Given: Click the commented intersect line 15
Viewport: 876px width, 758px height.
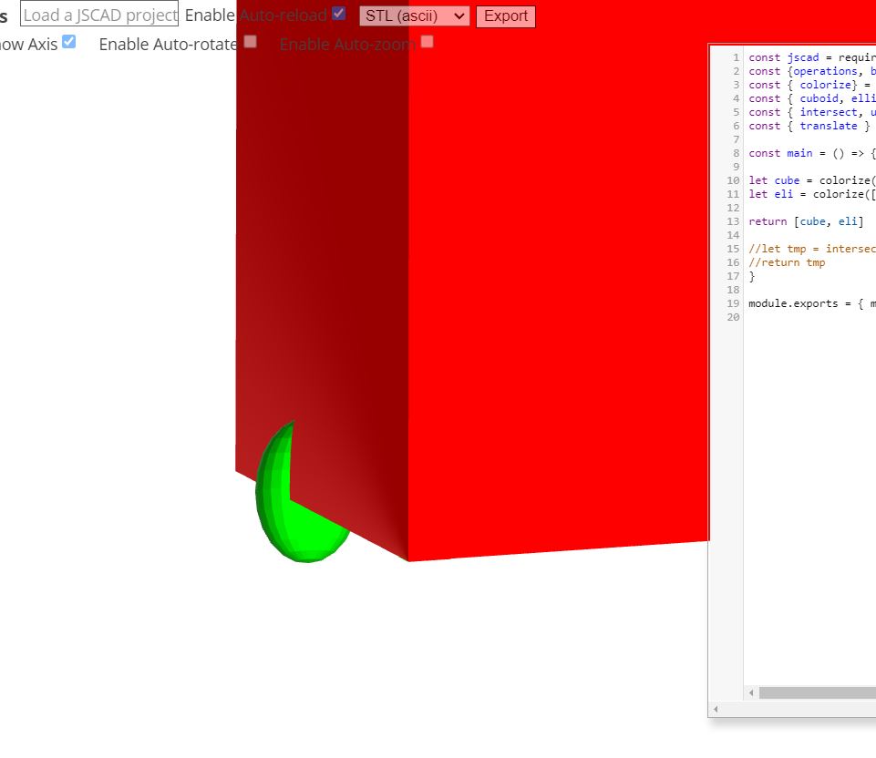Looking at the screenshot, I should pyautogui.click(x=811, y=248).
